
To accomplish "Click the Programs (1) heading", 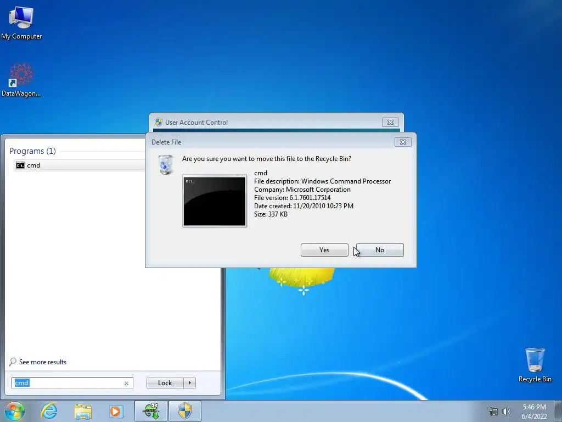I will [32, 151].
